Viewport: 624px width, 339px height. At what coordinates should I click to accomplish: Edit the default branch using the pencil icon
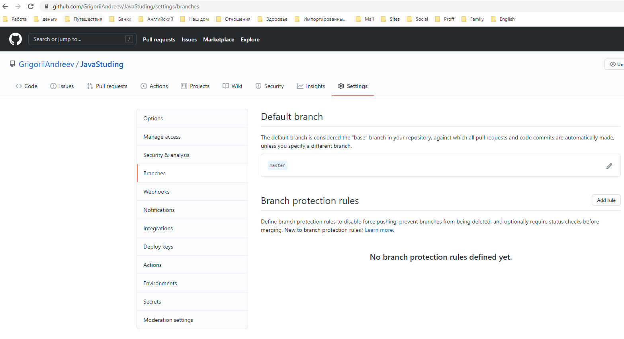[609, 166]
